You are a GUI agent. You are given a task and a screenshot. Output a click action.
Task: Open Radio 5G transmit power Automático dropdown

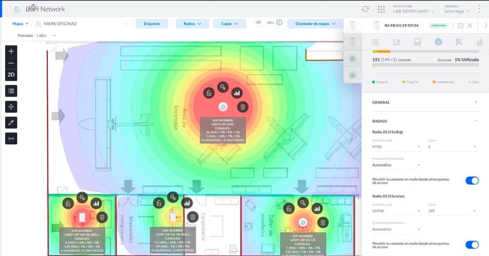coord(396,229)
